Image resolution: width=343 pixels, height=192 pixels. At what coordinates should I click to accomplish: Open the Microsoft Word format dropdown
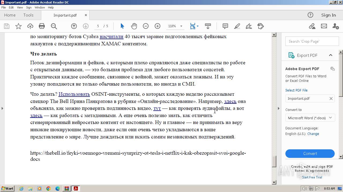(310, 118)
